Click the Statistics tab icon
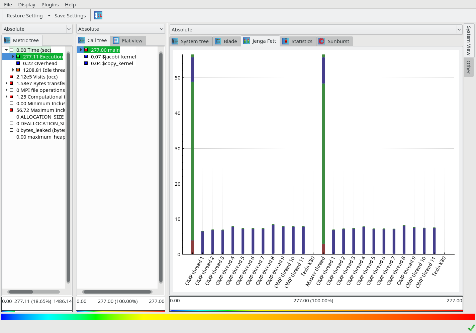 pos(286,41)
